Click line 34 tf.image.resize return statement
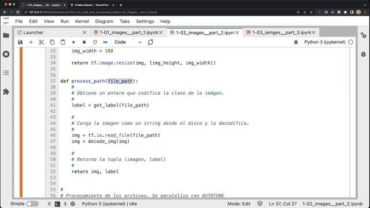The height and width of the screenshot is (208, 370). pyautogui.click(x=144, y=63)
